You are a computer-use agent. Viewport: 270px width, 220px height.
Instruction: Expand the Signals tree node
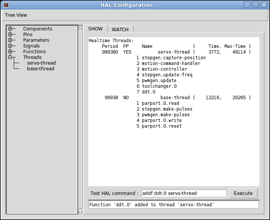[10, 46]
